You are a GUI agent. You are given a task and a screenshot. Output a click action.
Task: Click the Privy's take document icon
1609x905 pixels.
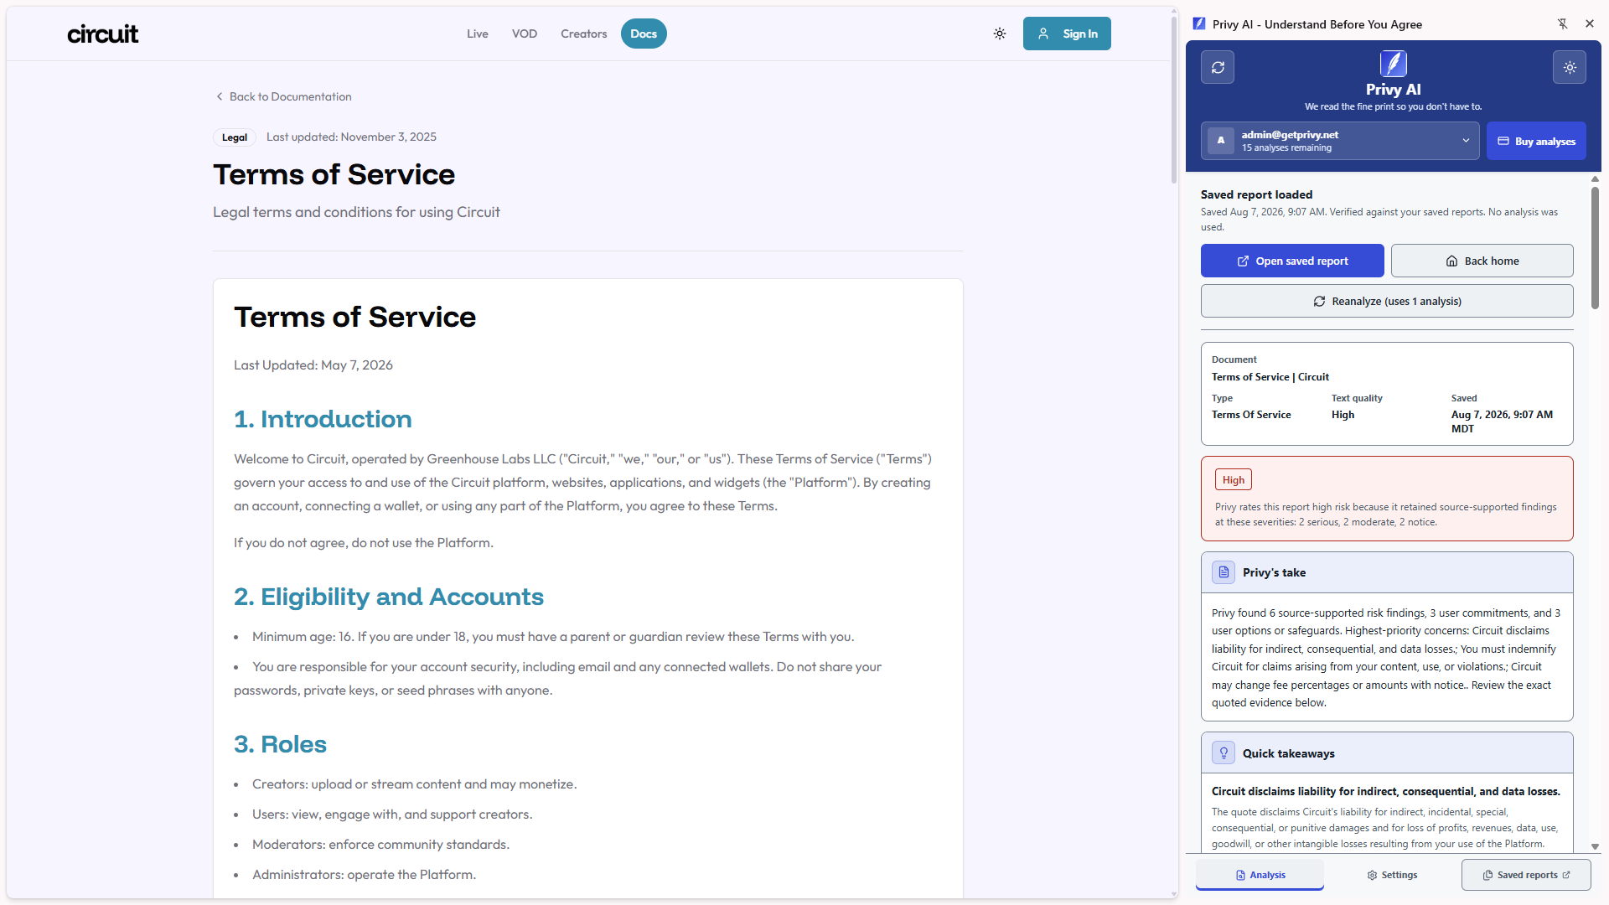(1224, 572)
